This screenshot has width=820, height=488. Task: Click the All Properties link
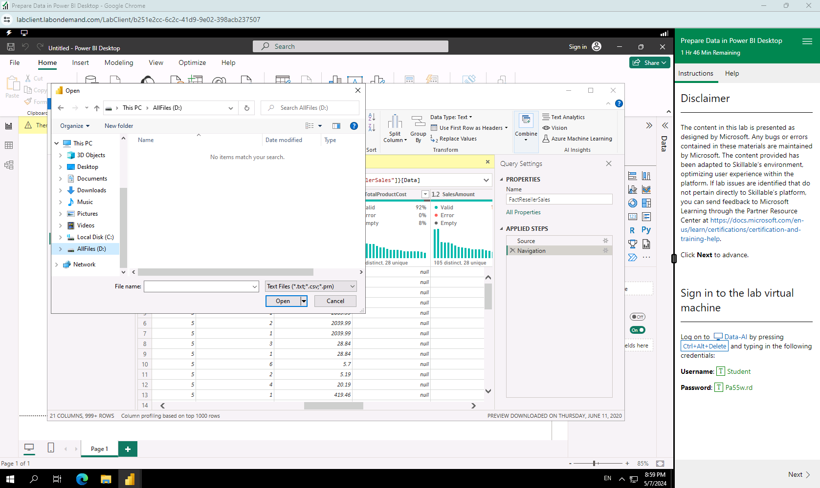coord(523,212)
